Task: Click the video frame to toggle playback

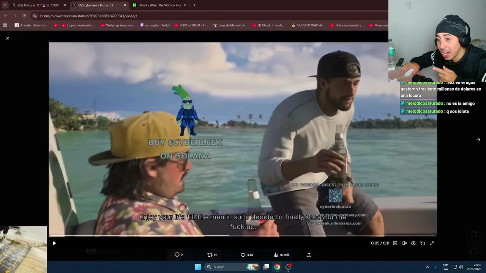Action: 243,139
